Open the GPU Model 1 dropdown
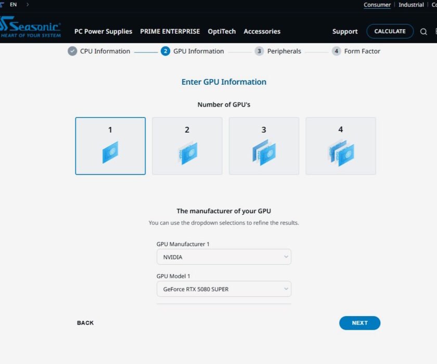Screen dimensions: 437x364 click(x=224, y=289)
